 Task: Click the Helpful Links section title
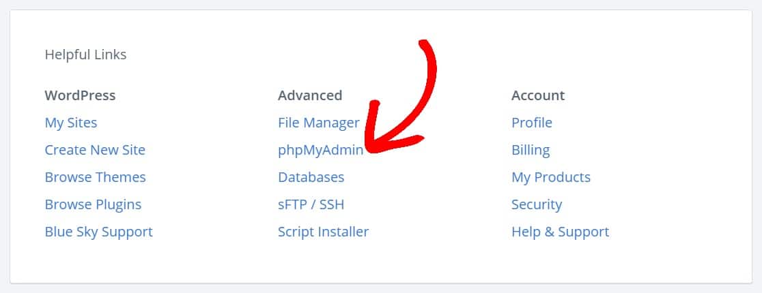tap(85, 55)
